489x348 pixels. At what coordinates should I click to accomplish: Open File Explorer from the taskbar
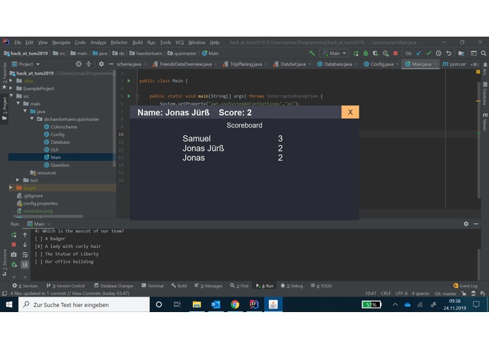(x=196, y=304)
